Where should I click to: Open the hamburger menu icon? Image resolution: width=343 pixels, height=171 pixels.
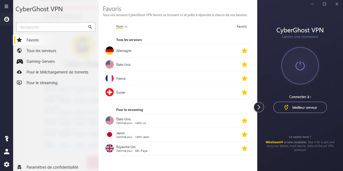click(x=6, y=6)
